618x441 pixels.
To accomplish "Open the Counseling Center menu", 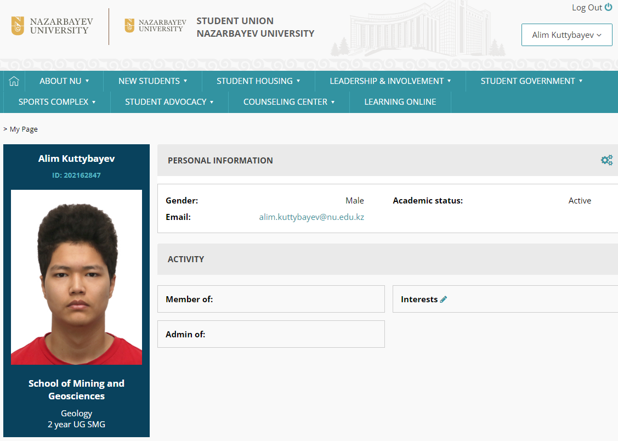I will click(x=289, y=102).
